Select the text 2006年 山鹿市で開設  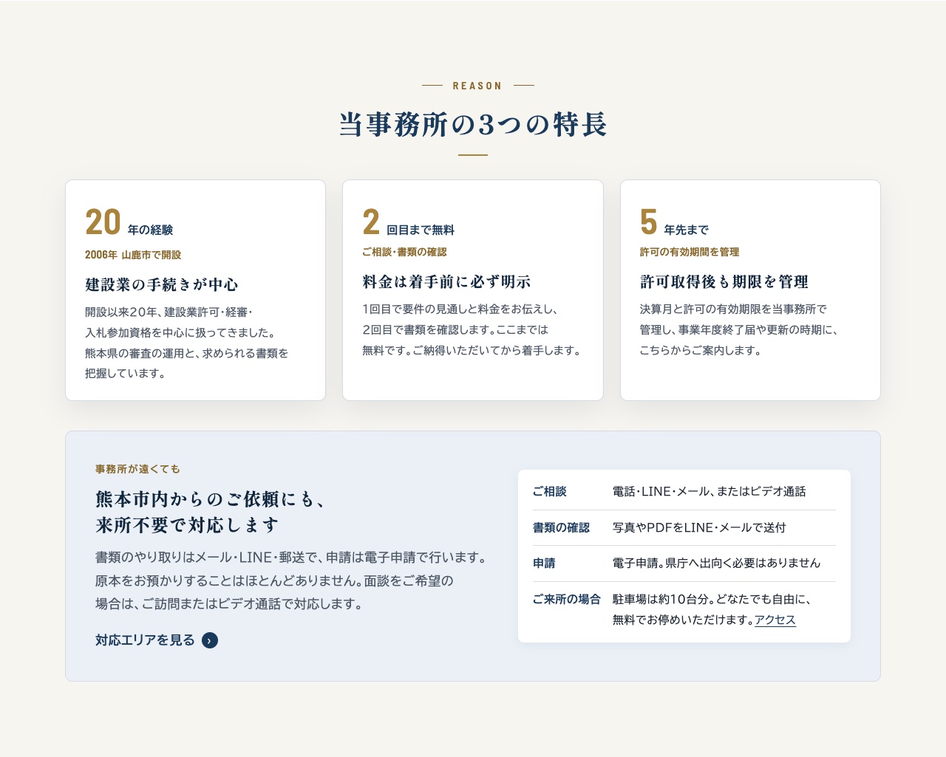[133, 255]
